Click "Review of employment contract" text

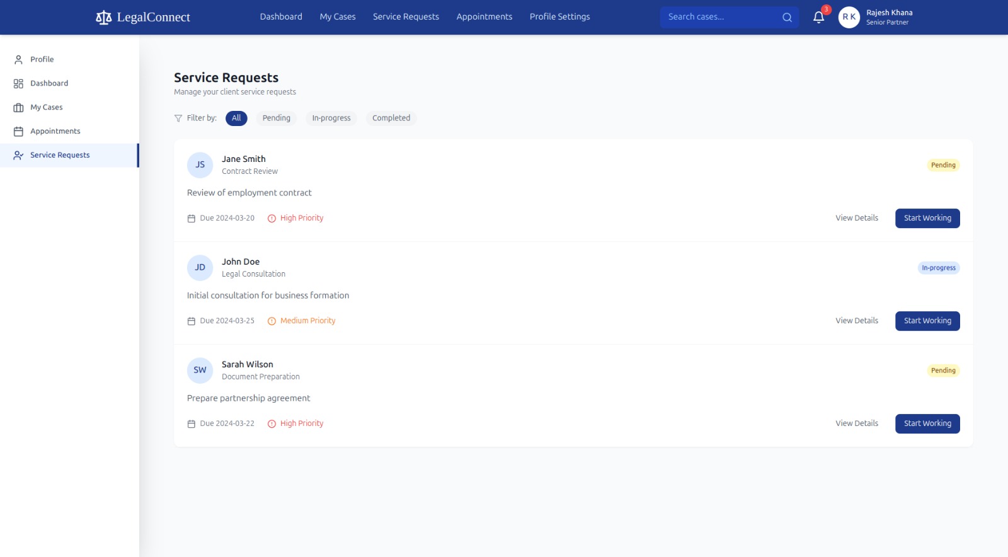click(249, 193)
